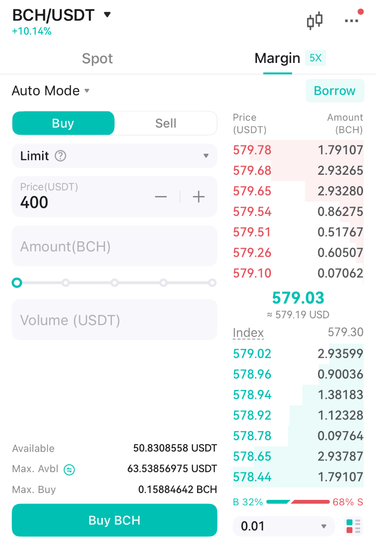Tap the transfer icon beside Max. Avbl
Image resolution: width=376 pixels, height=547 pixels.
(x=69, y=470)
